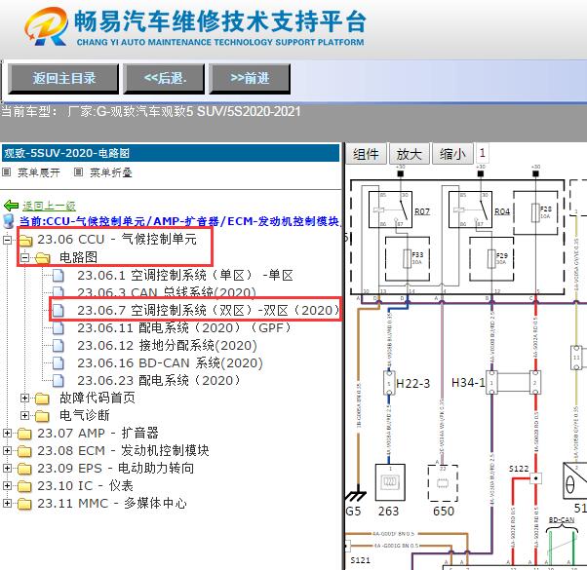Click the 返回主目录 button
This screenshot has height=570, width=587.
[x=63, y=78]
